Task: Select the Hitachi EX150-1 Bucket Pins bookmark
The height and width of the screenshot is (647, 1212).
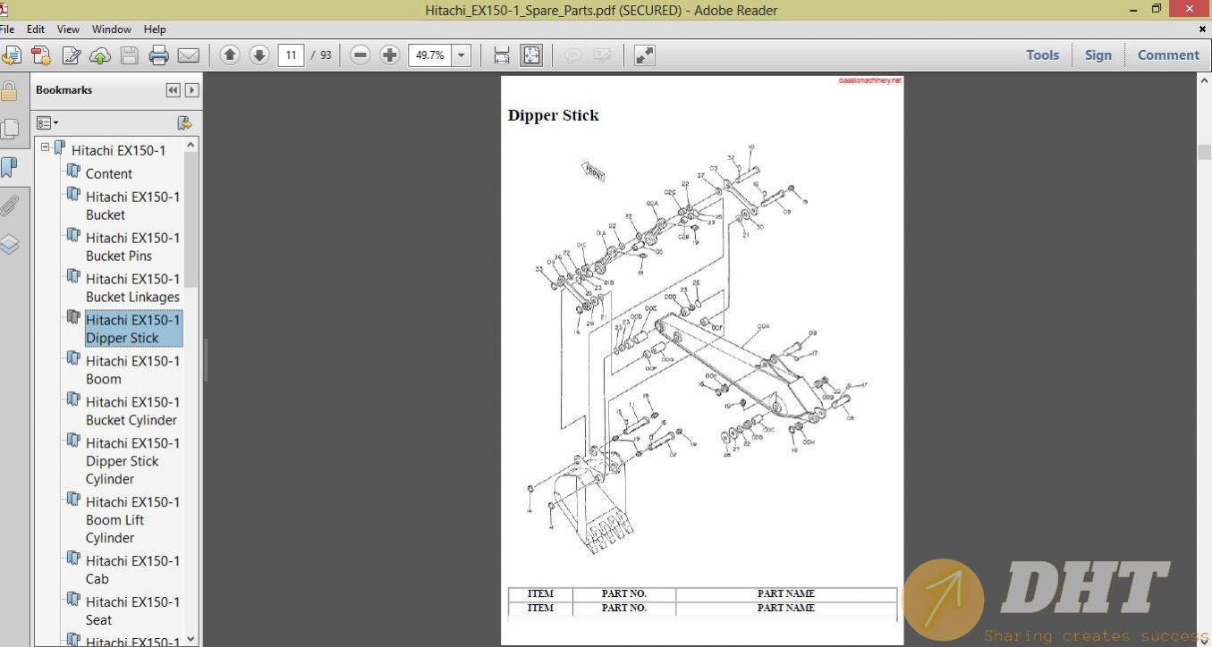Action: [x=132, y=247]
